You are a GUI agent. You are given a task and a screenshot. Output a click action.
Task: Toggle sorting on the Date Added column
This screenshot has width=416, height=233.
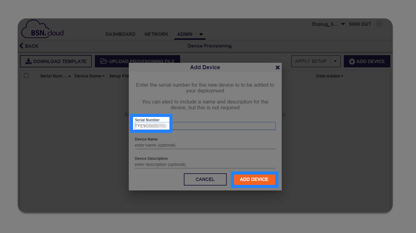coord(342,76)
